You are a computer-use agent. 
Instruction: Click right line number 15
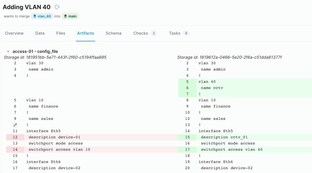pyautogui.click(x=187, y=137)
